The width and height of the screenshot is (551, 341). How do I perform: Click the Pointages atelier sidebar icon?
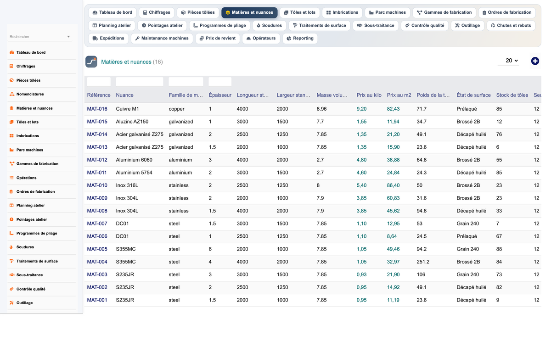pyautogui.click(x=11, y=219)
